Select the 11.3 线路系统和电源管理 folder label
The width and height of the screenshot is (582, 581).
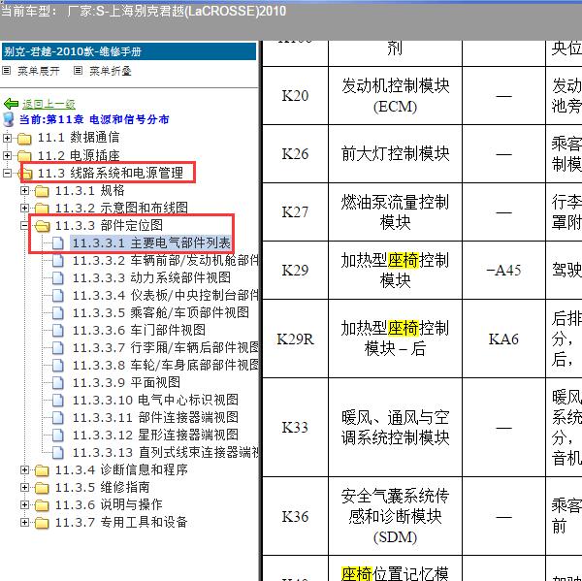click(111, 173)
